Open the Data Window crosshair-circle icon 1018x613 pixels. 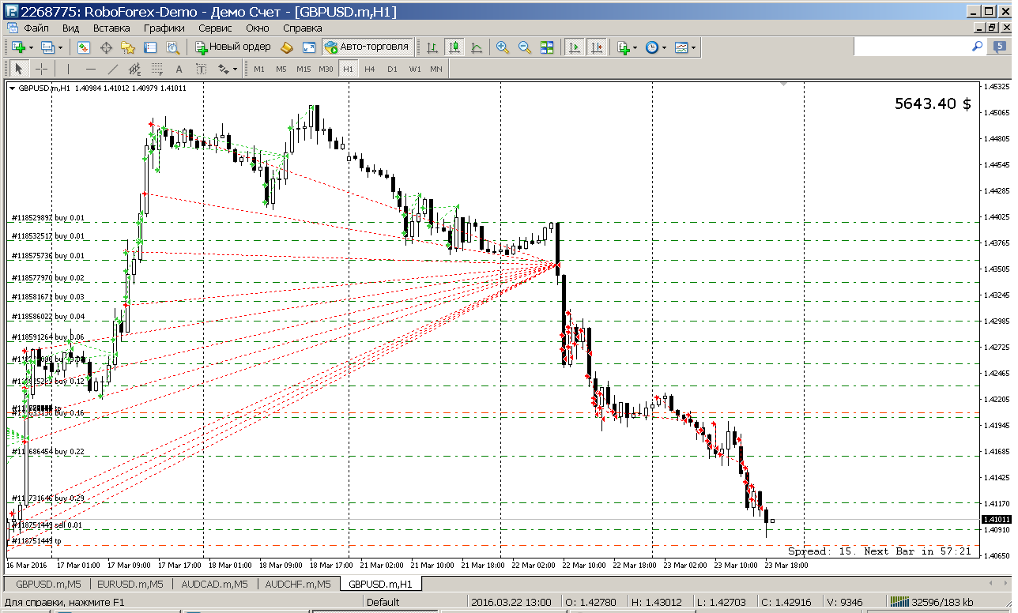(x=106, y=47)
